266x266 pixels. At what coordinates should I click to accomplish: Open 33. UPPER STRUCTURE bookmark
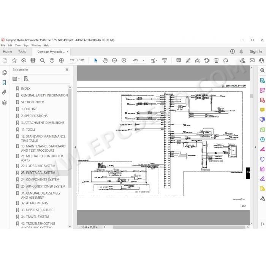37,210
